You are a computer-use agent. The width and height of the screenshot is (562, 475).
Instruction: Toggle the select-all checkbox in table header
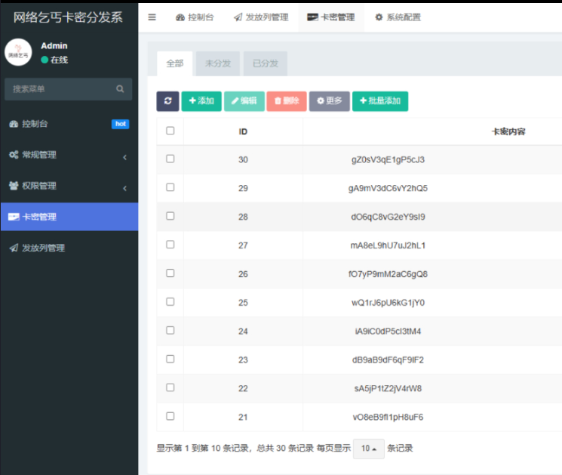pos(170,131)
